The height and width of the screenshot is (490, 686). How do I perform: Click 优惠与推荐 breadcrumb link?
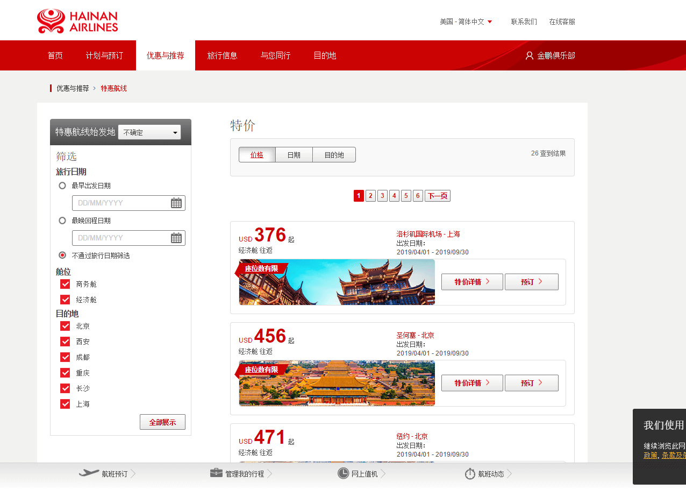[x=73, y=88]
